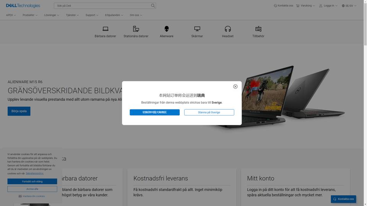Close the shipping country dialog
367x206 pixels.
(x=235, y=87)
